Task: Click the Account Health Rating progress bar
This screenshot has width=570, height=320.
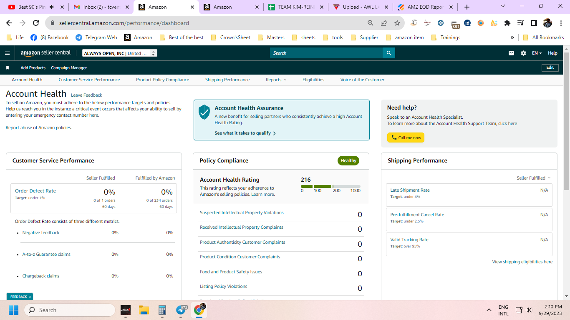Action: pos(330,186)
